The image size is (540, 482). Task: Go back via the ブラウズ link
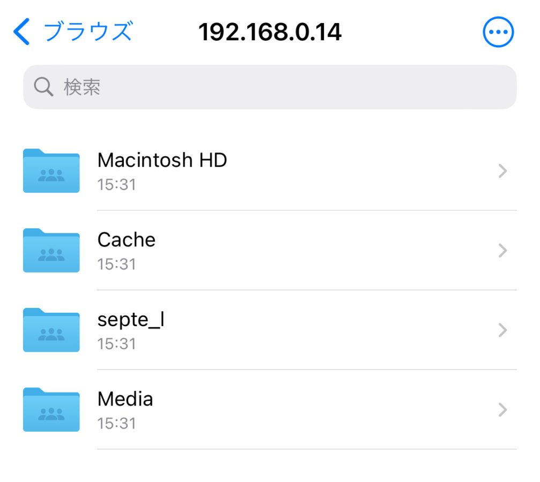[87, 32]
